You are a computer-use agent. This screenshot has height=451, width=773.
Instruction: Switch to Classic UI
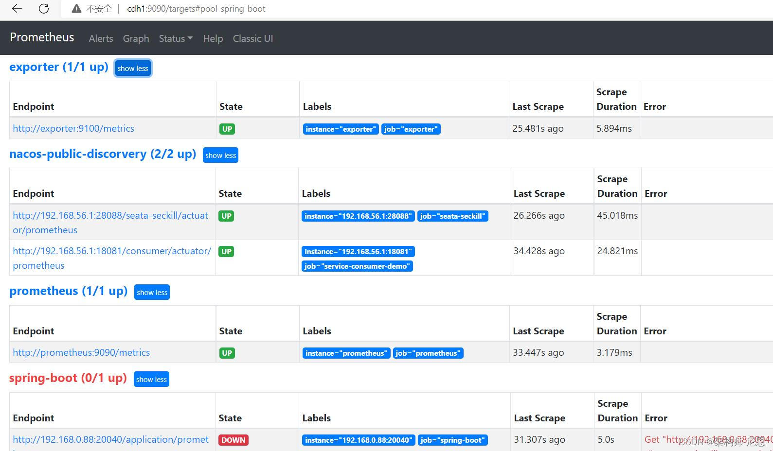pyautogui.click(x=252, y=38)
